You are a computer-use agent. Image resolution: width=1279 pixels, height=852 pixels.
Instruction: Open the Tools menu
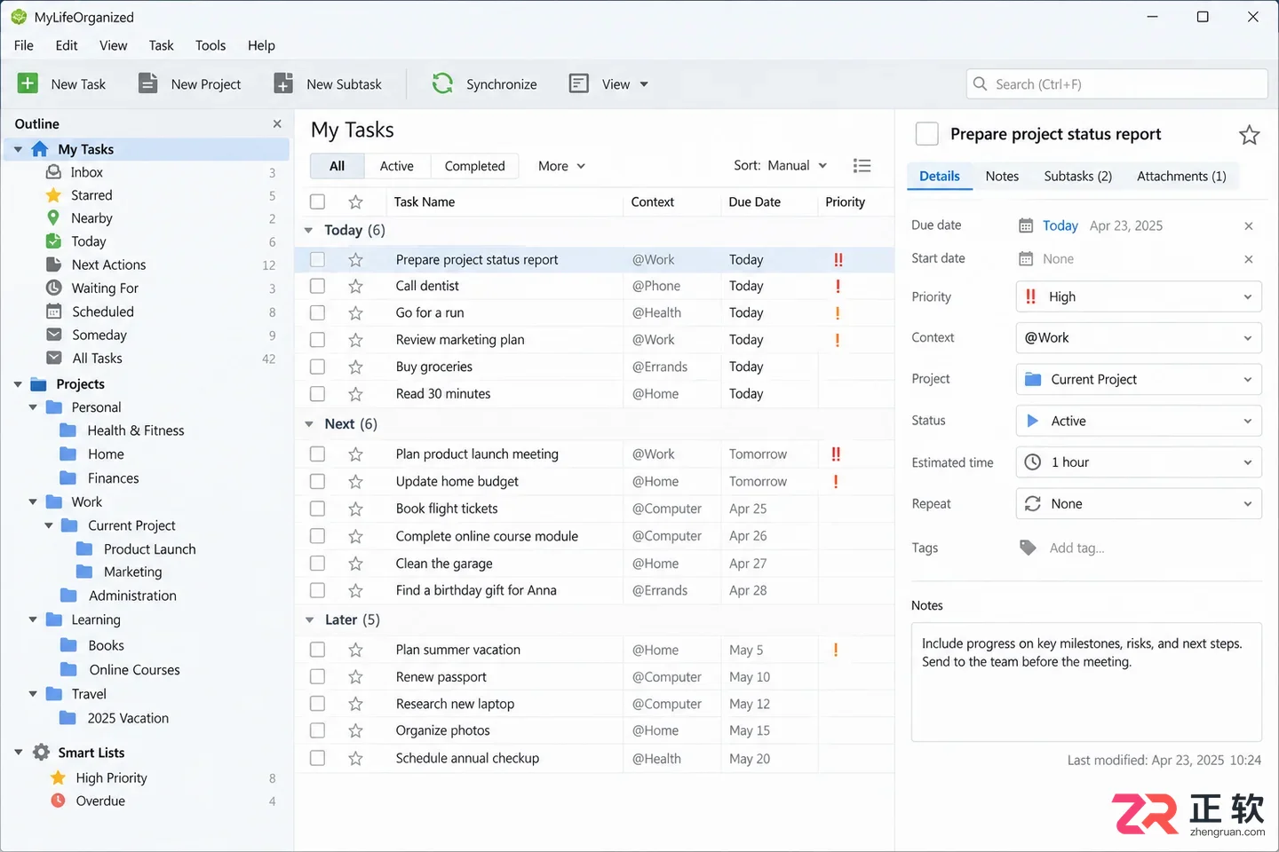211,45
